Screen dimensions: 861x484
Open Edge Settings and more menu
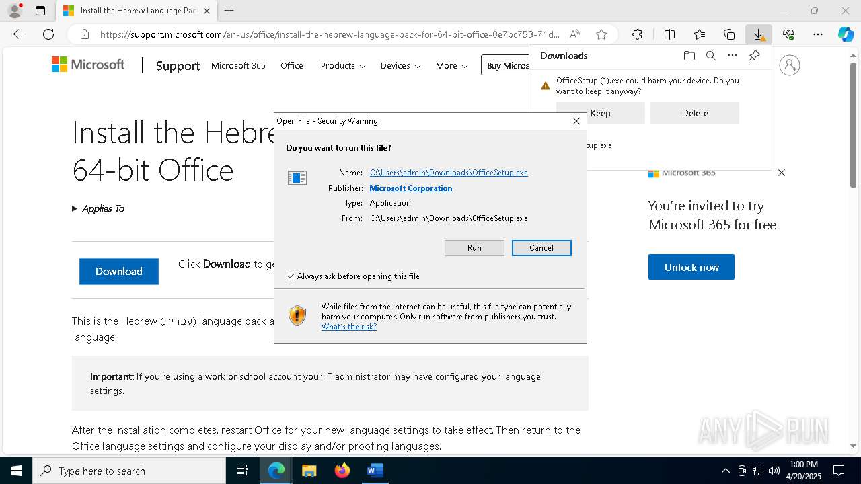(818, 34)
